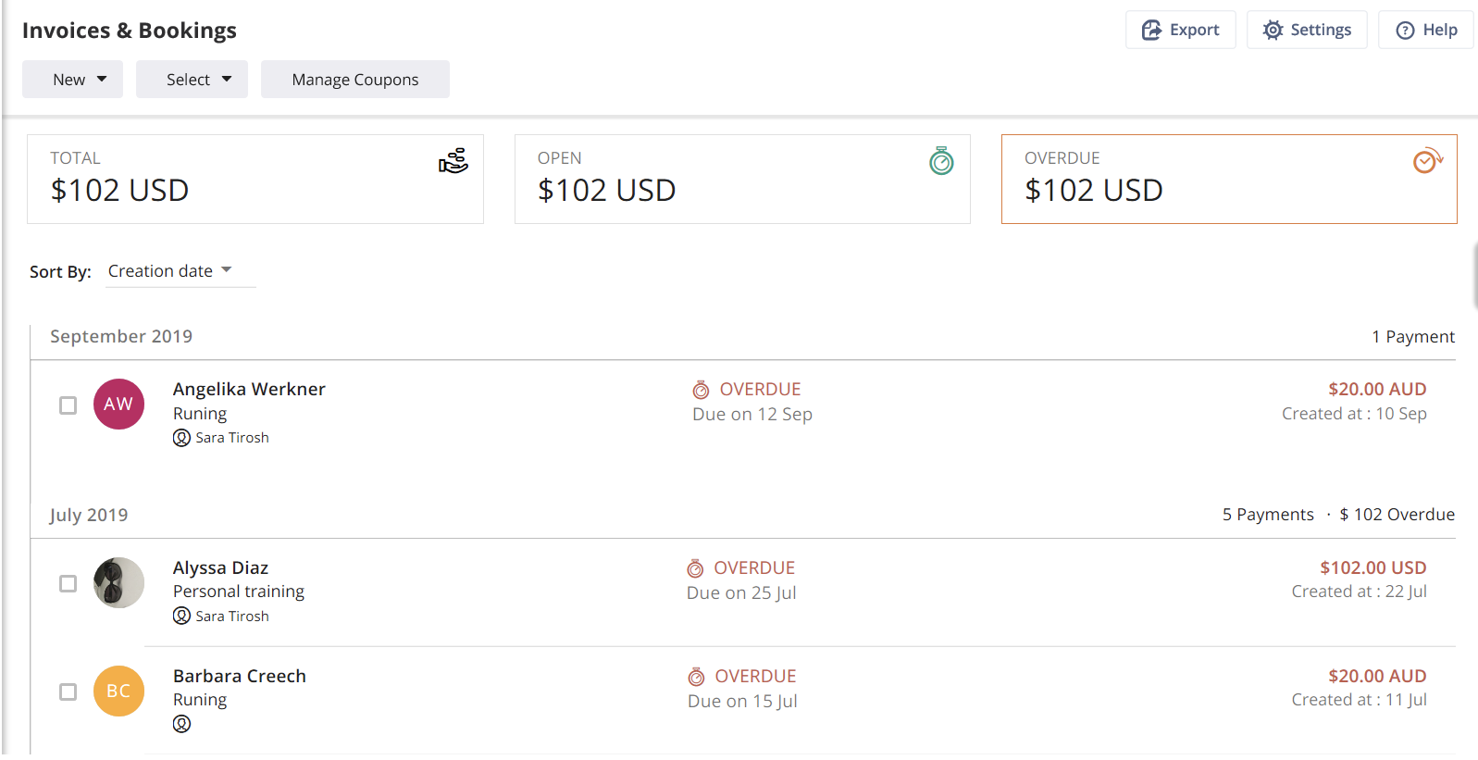The width and height of the screenshot is (1478, 760).
Task: Click the overdue timer icon for Alyssa Diaz
Action: point(695,568)
